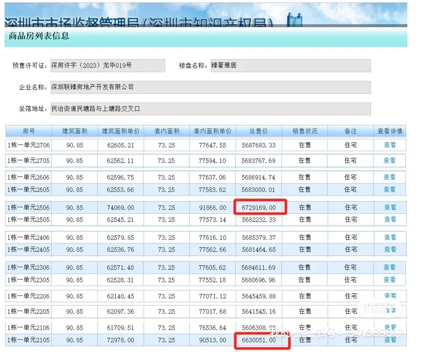Open 查看 link for 1栋一单元2306
This screenshot has height=352, width=421.
coord(390,267)
